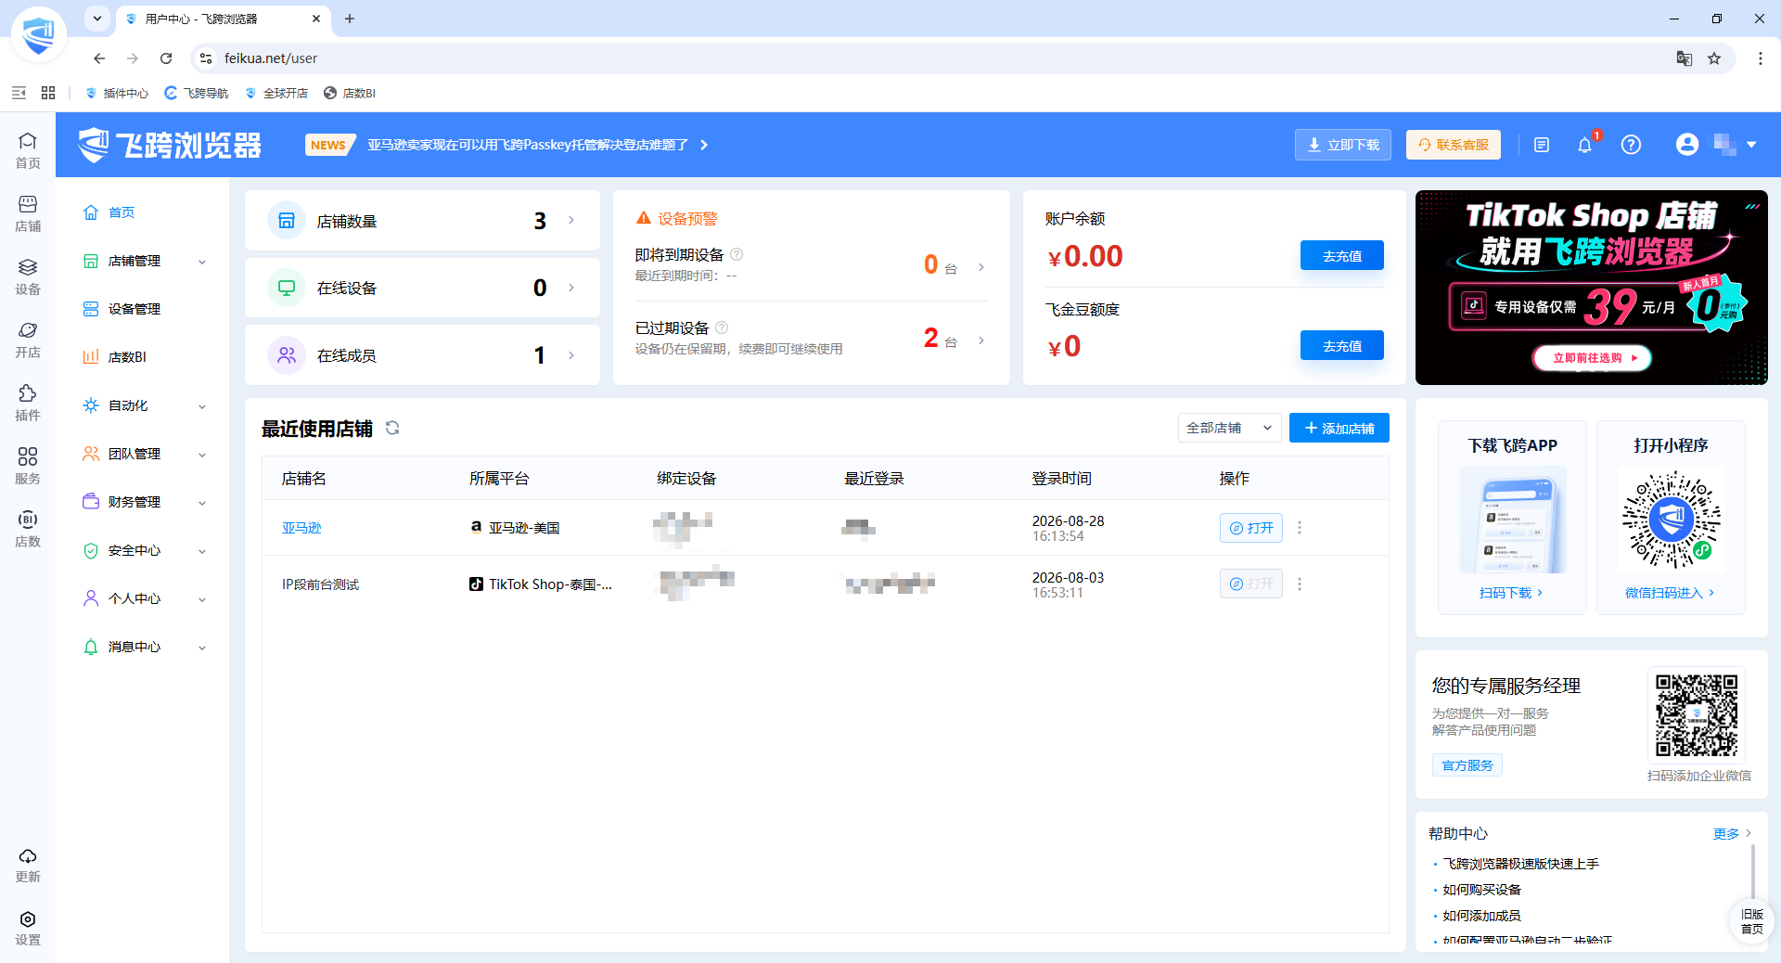Click the help icon beside 已过期设备
The height and width of the screenshot is (963, 1781).
(x=722, y=327)
